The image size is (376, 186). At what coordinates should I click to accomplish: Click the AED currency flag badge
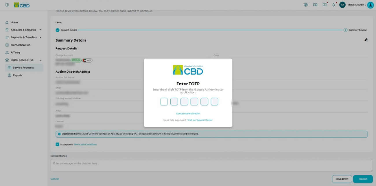point(87,60)
